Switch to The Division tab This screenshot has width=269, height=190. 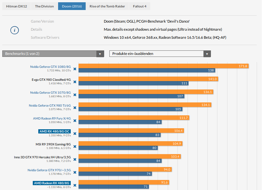click(44, 6)
